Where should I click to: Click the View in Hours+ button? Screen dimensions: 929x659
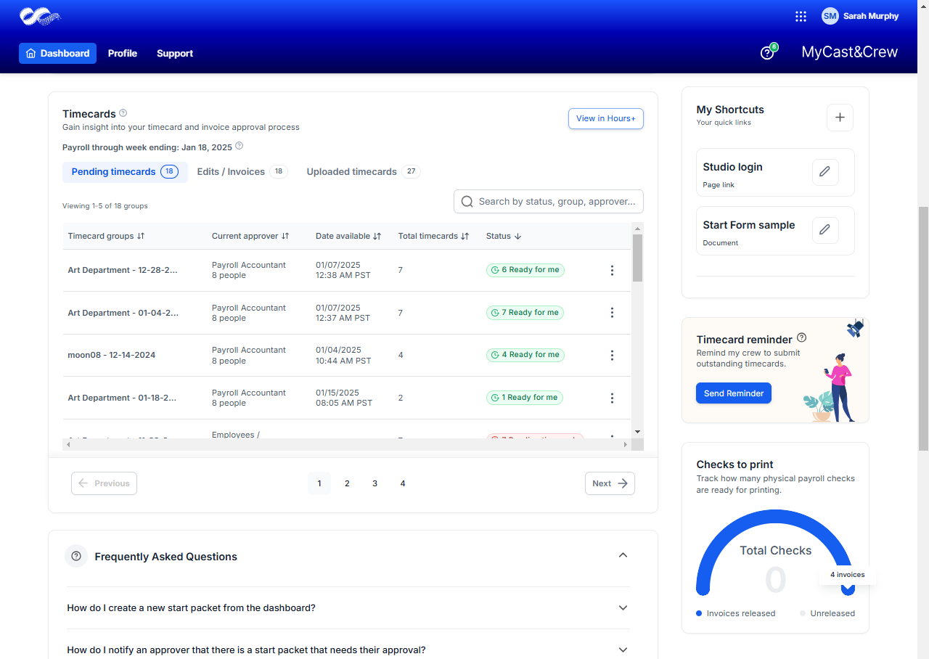(x=605, y=118)
